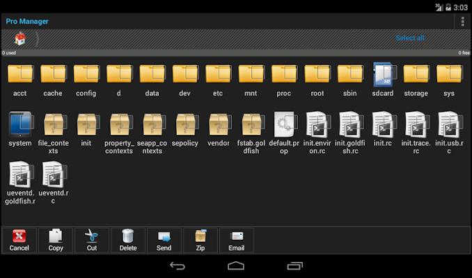Open the init.trace.rc script file
472x278 pixels.
416,133
